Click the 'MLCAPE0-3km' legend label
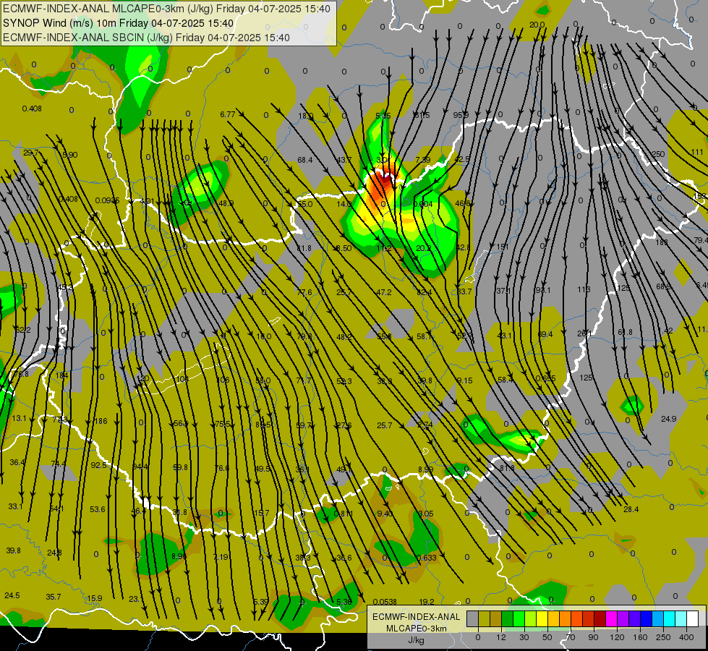 (x=416, y=629)
